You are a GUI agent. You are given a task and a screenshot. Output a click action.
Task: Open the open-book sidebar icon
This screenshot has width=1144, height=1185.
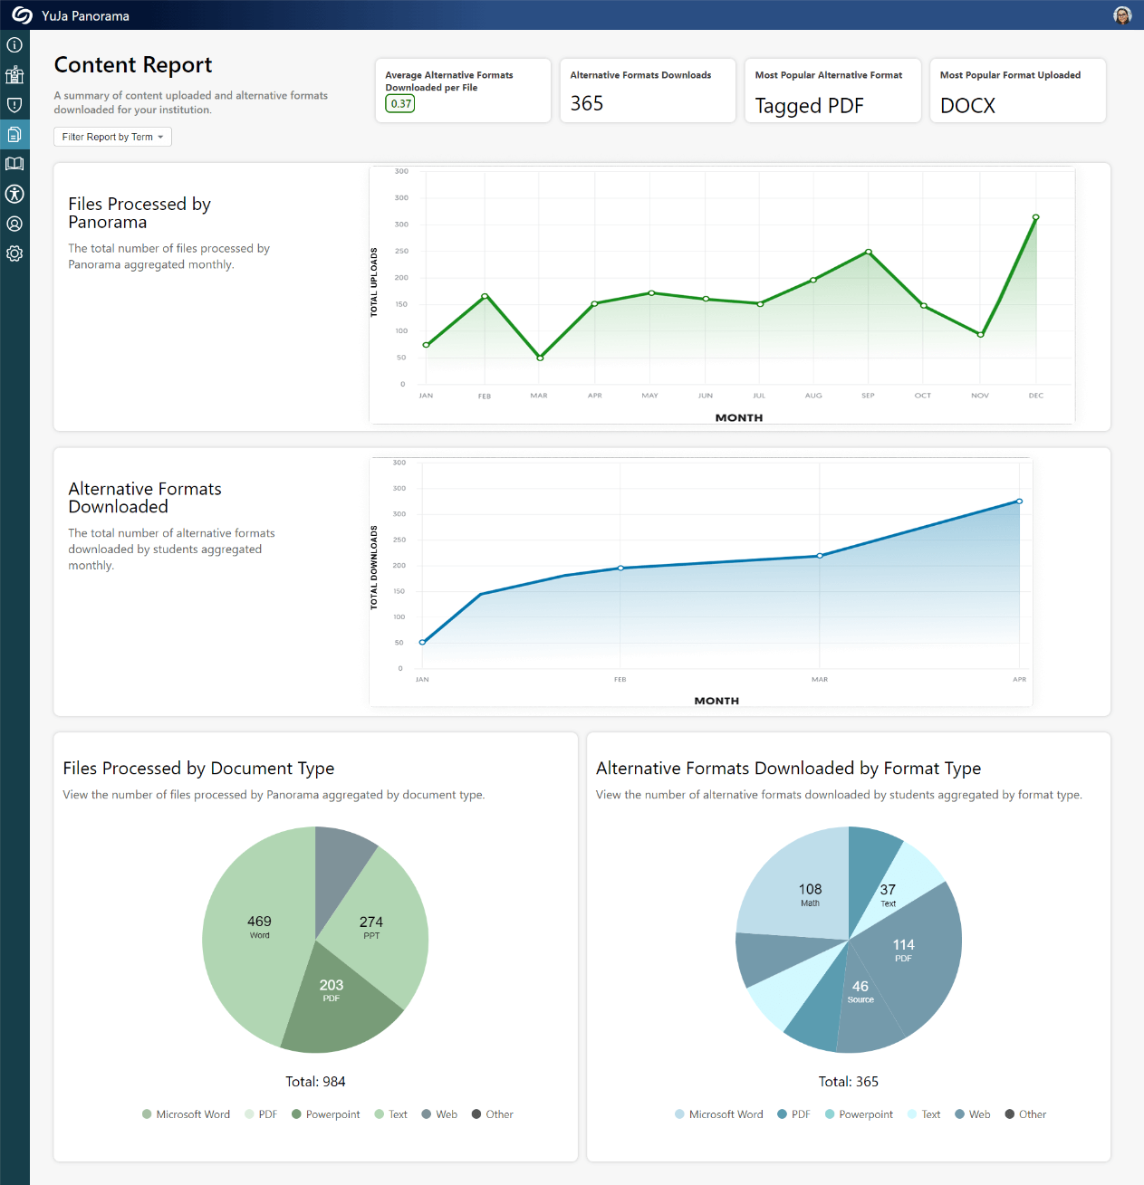click(x=14, y=164)
